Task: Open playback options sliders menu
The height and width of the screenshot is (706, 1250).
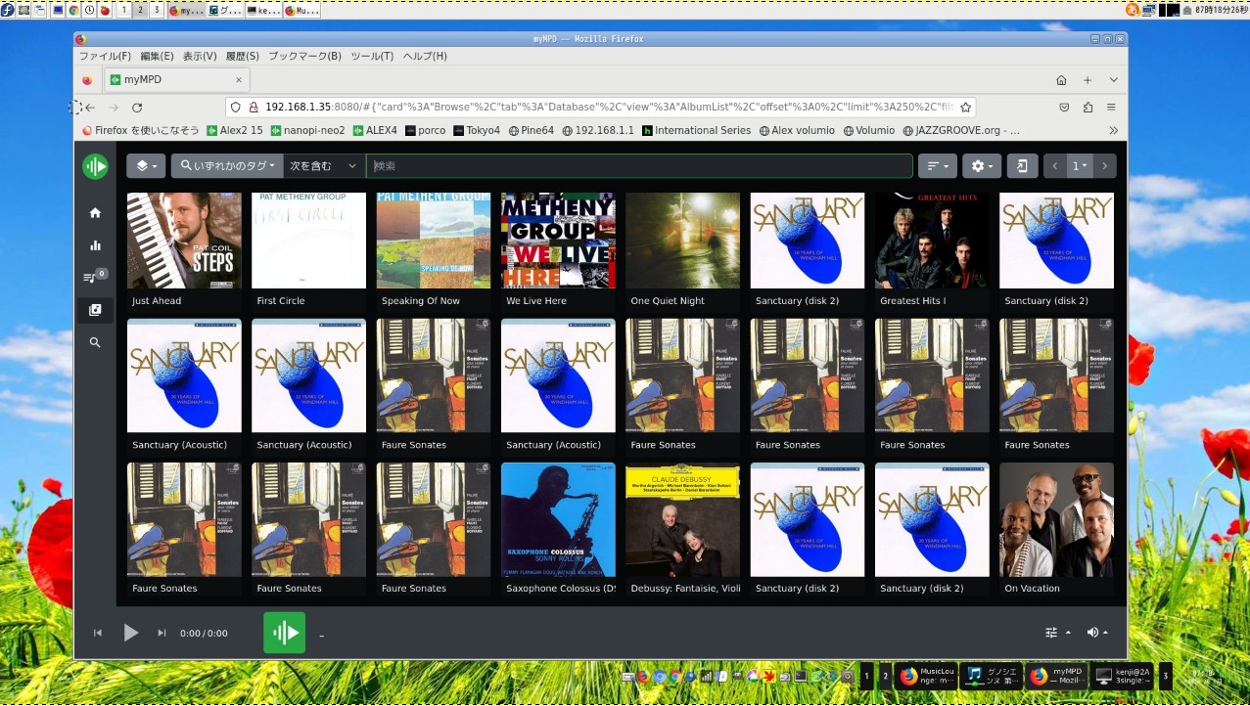Action: [1056, 633]
